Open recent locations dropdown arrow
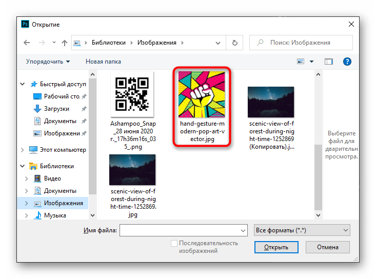376x279 pixels. (54, 43)
